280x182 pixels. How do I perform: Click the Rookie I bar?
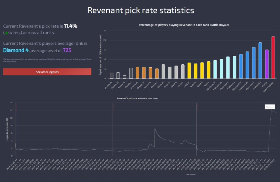click(x=131, y=73)
